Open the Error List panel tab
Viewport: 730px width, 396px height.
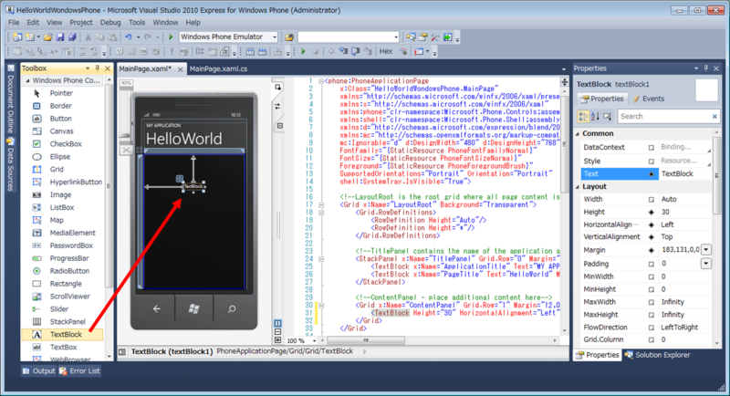click(79, 370)
